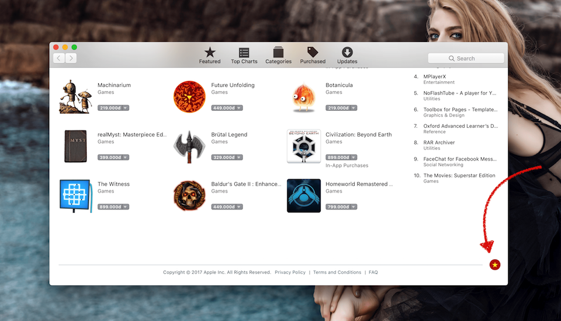Expand Baldur's Gate II price dropdown

coord(239,207)
